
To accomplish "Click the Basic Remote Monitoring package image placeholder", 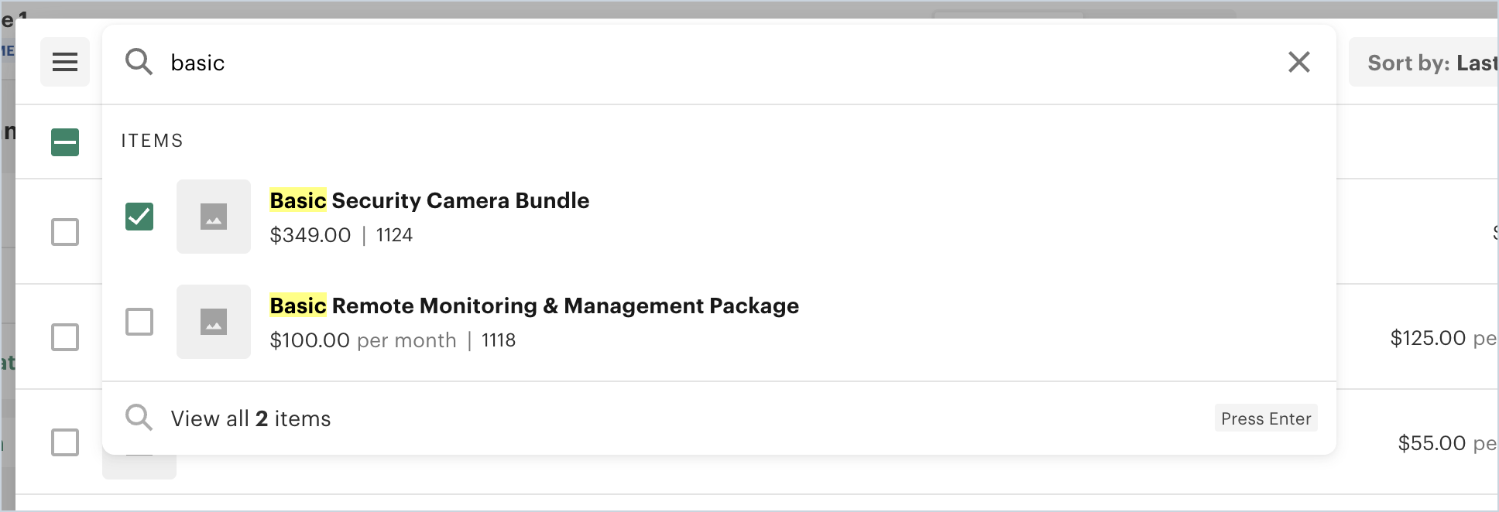I will (214, 322).
